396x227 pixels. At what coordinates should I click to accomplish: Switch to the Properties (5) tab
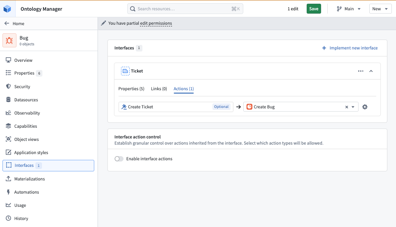[x=131, y=89]
